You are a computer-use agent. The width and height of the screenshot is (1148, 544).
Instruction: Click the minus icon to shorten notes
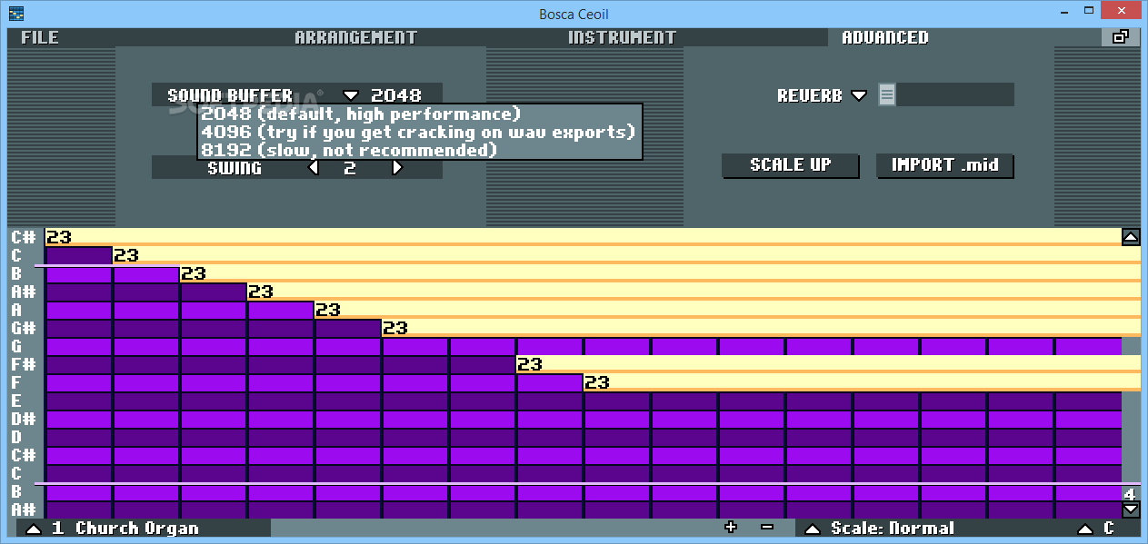[766, 527]
